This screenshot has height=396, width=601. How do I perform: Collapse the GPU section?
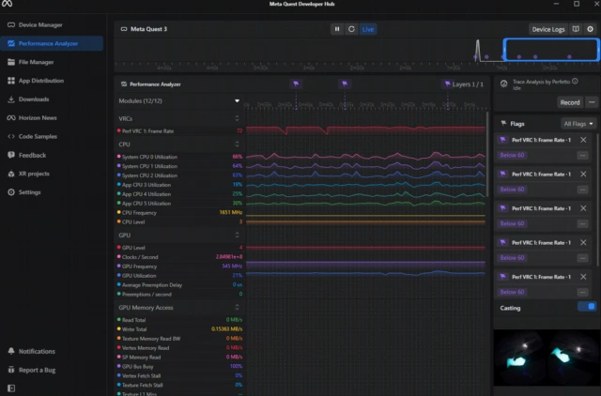pyautogui.click(x=237, y=235)
